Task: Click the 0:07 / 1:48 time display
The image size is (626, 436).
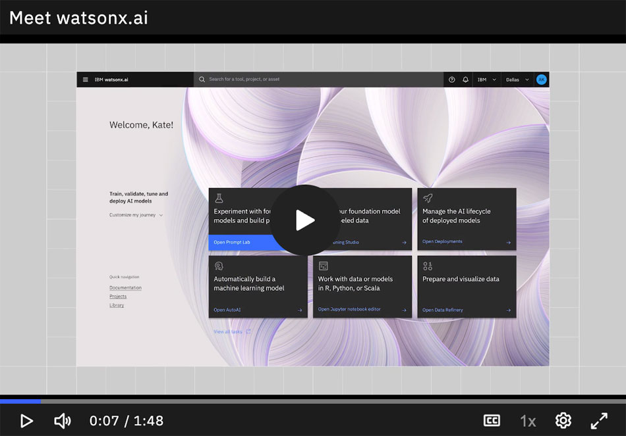Action: (126, 421)
